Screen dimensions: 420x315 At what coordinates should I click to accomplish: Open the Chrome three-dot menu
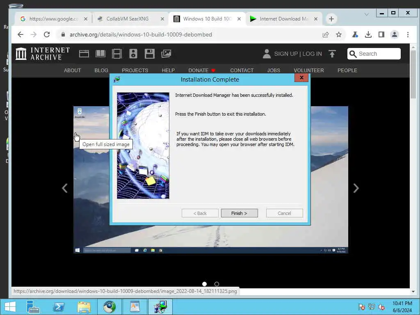408,34
